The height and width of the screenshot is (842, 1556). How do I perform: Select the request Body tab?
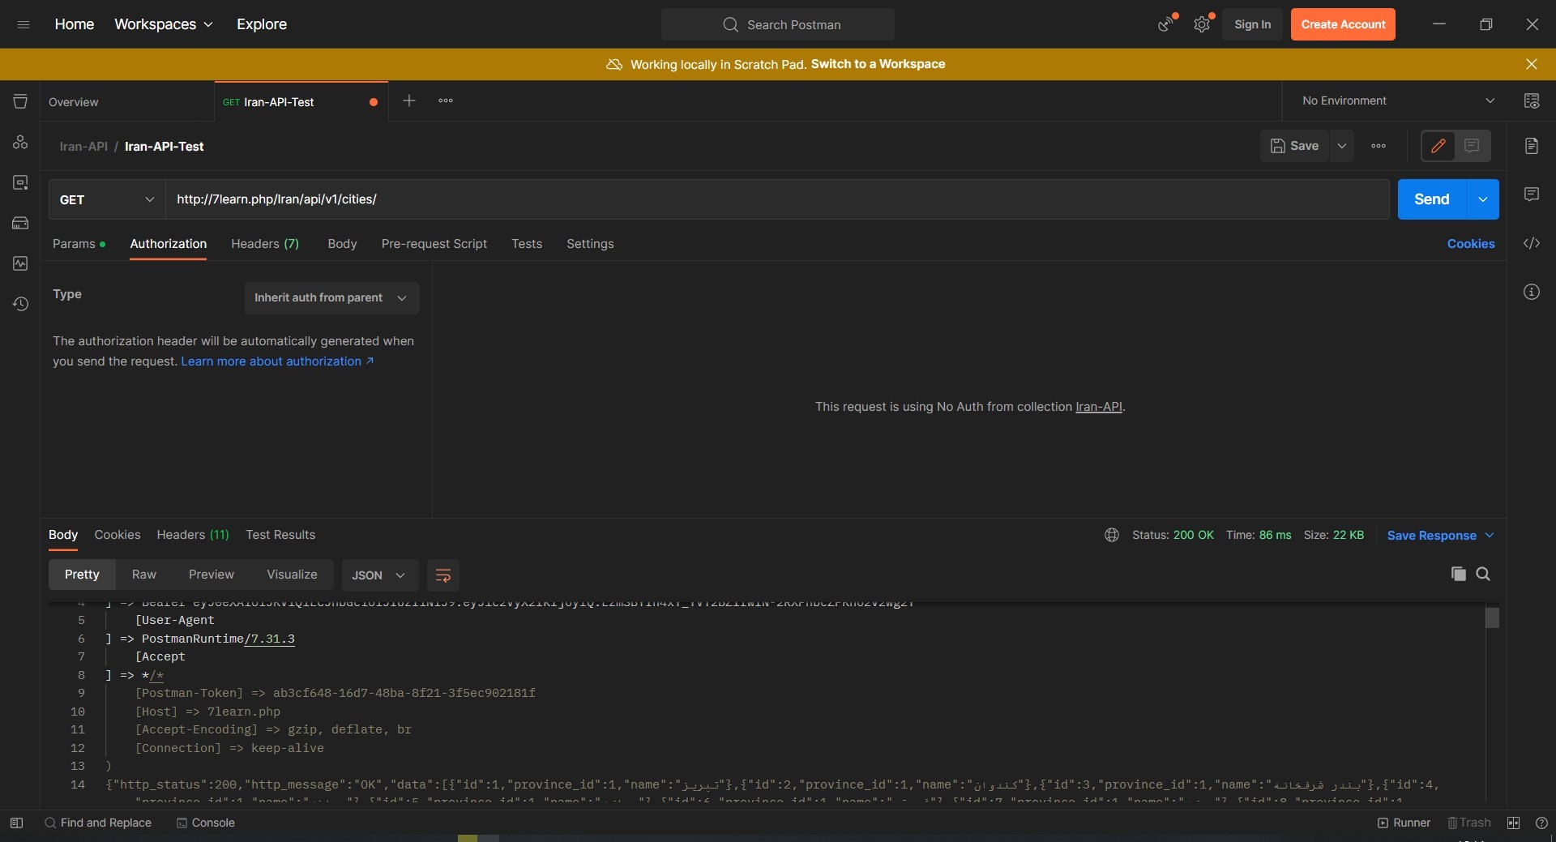[x=342, y=244]
